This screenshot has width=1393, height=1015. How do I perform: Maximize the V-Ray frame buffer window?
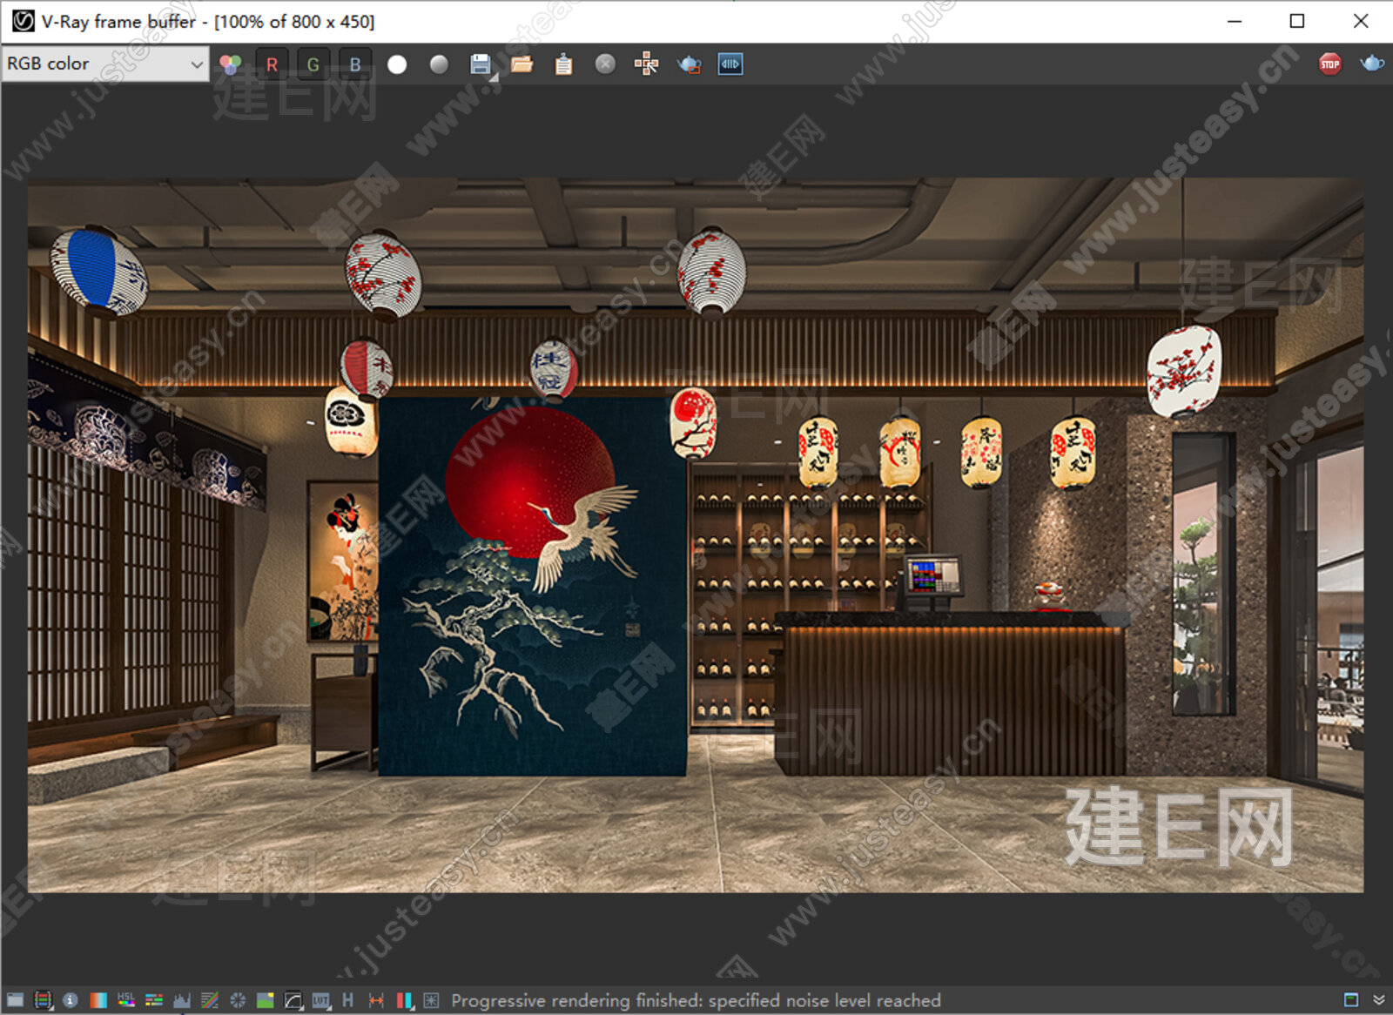[x=1297, y=21]
